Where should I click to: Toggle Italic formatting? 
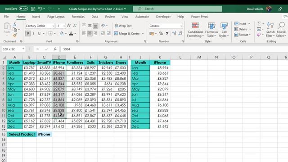(x=33, y=33)
